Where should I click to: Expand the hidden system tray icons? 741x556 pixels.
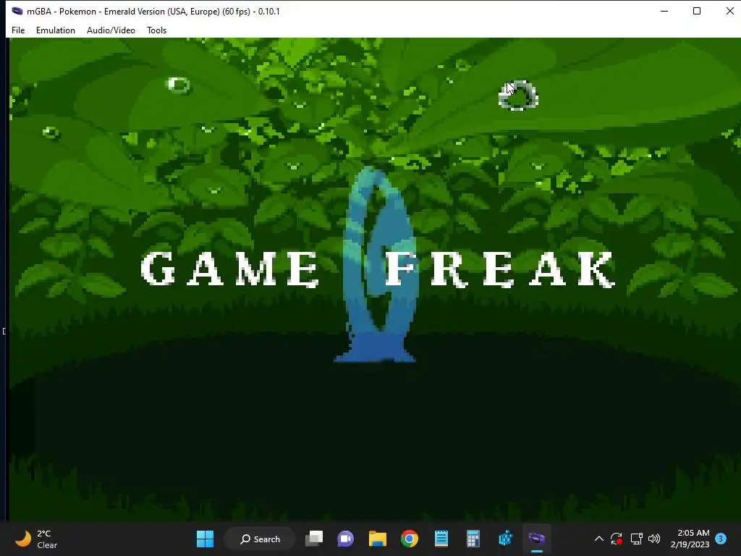click(x=598, y=539)
